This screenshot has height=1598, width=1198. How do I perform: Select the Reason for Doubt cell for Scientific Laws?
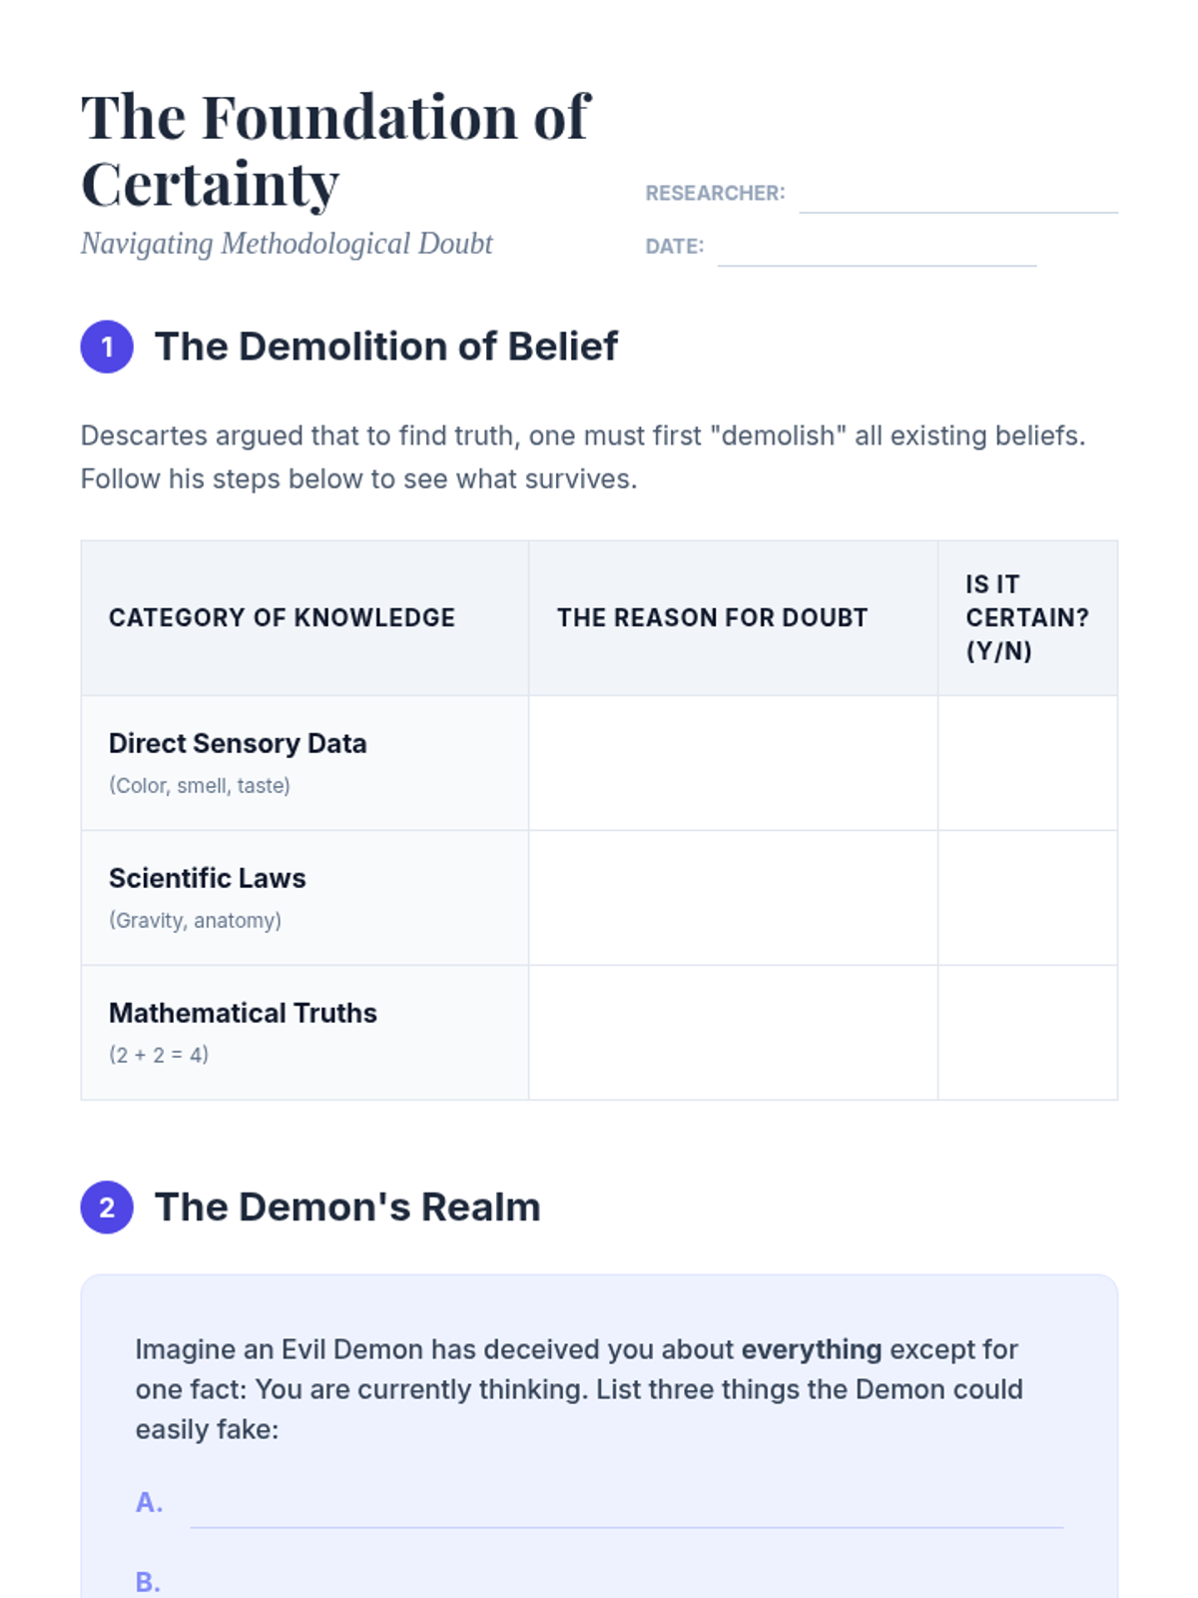coord(733,898)
